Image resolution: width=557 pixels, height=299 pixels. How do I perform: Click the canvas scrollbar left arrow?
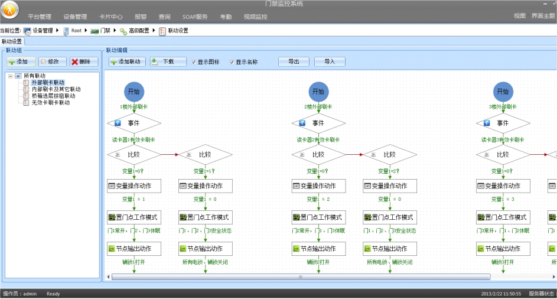[108, 277]
